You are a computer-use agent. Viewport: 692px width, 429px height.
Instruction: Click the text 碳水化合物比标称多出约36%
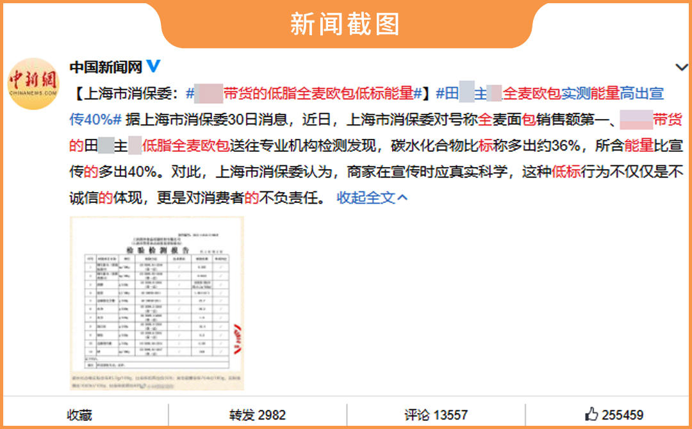[x=486, y=145]
